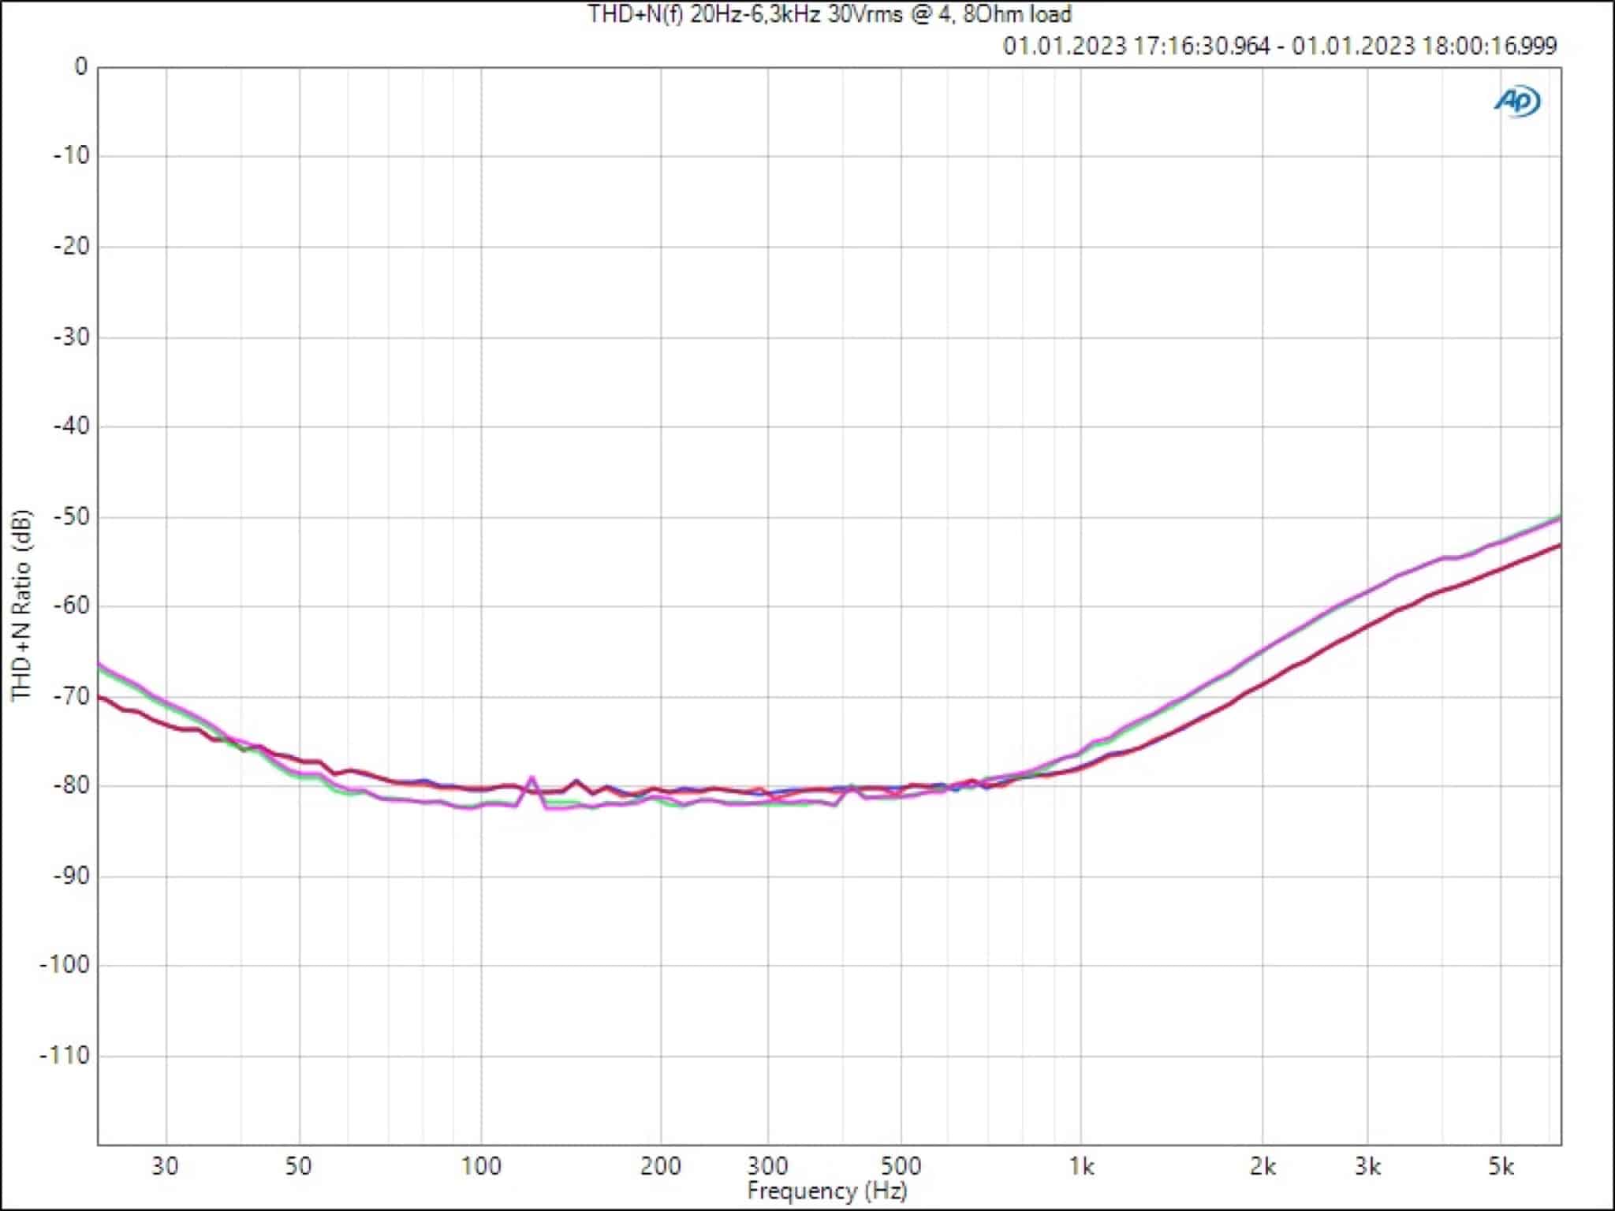Click the 2k frequency tick label
The image size is (1615, 1211).
point(1262,1166)
